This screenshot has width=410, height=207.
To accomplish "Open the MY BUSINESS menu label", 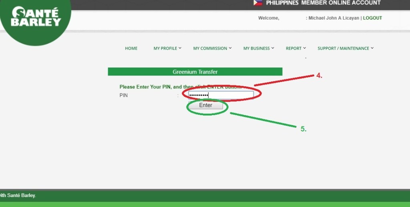I will tap(256, 48).
